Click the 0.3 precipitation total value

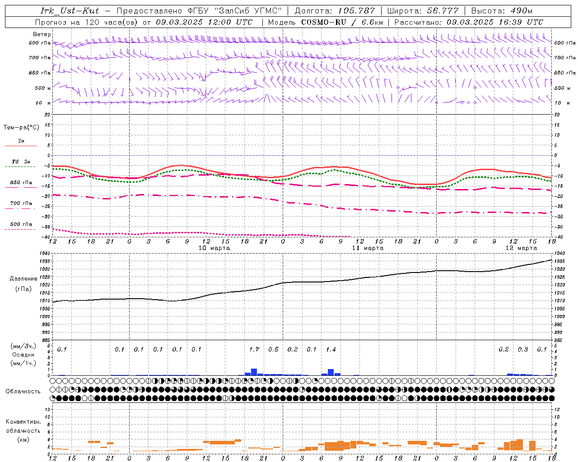point(523,350)
